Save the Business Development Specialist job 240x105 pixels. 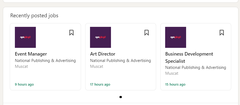tap(222, 33)
